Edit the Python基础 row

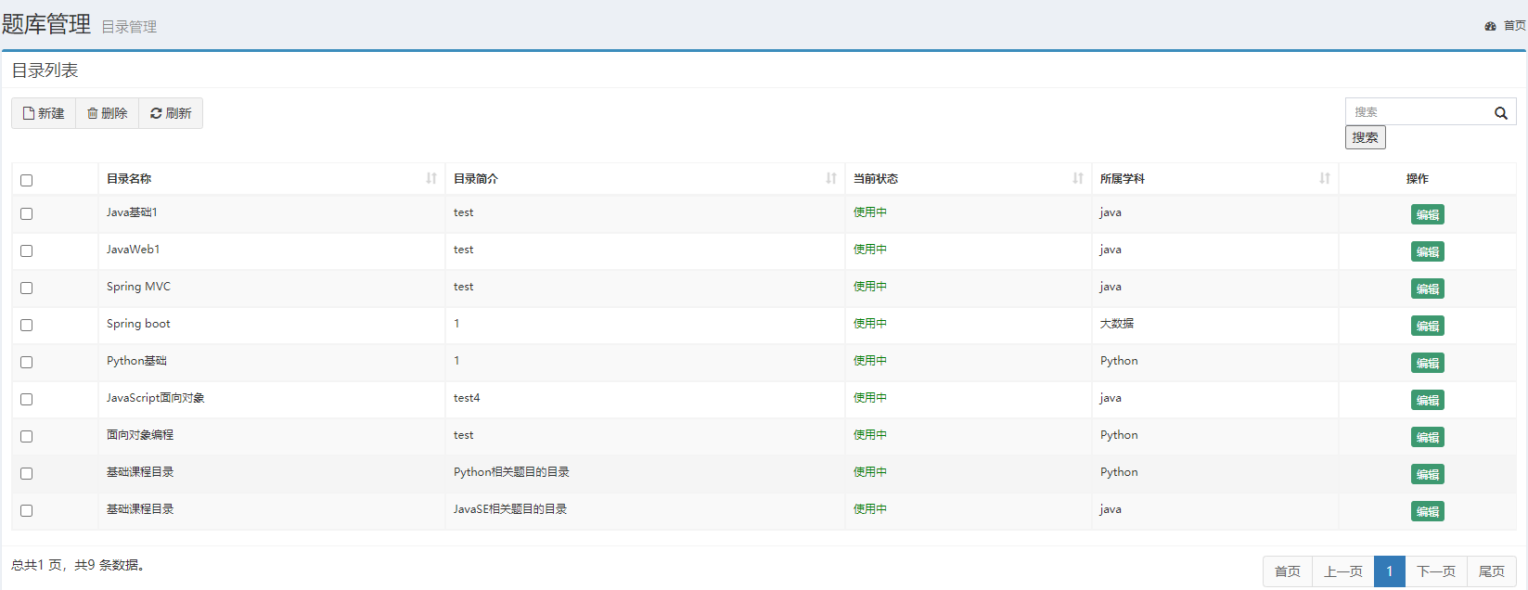coord(1427,363)
